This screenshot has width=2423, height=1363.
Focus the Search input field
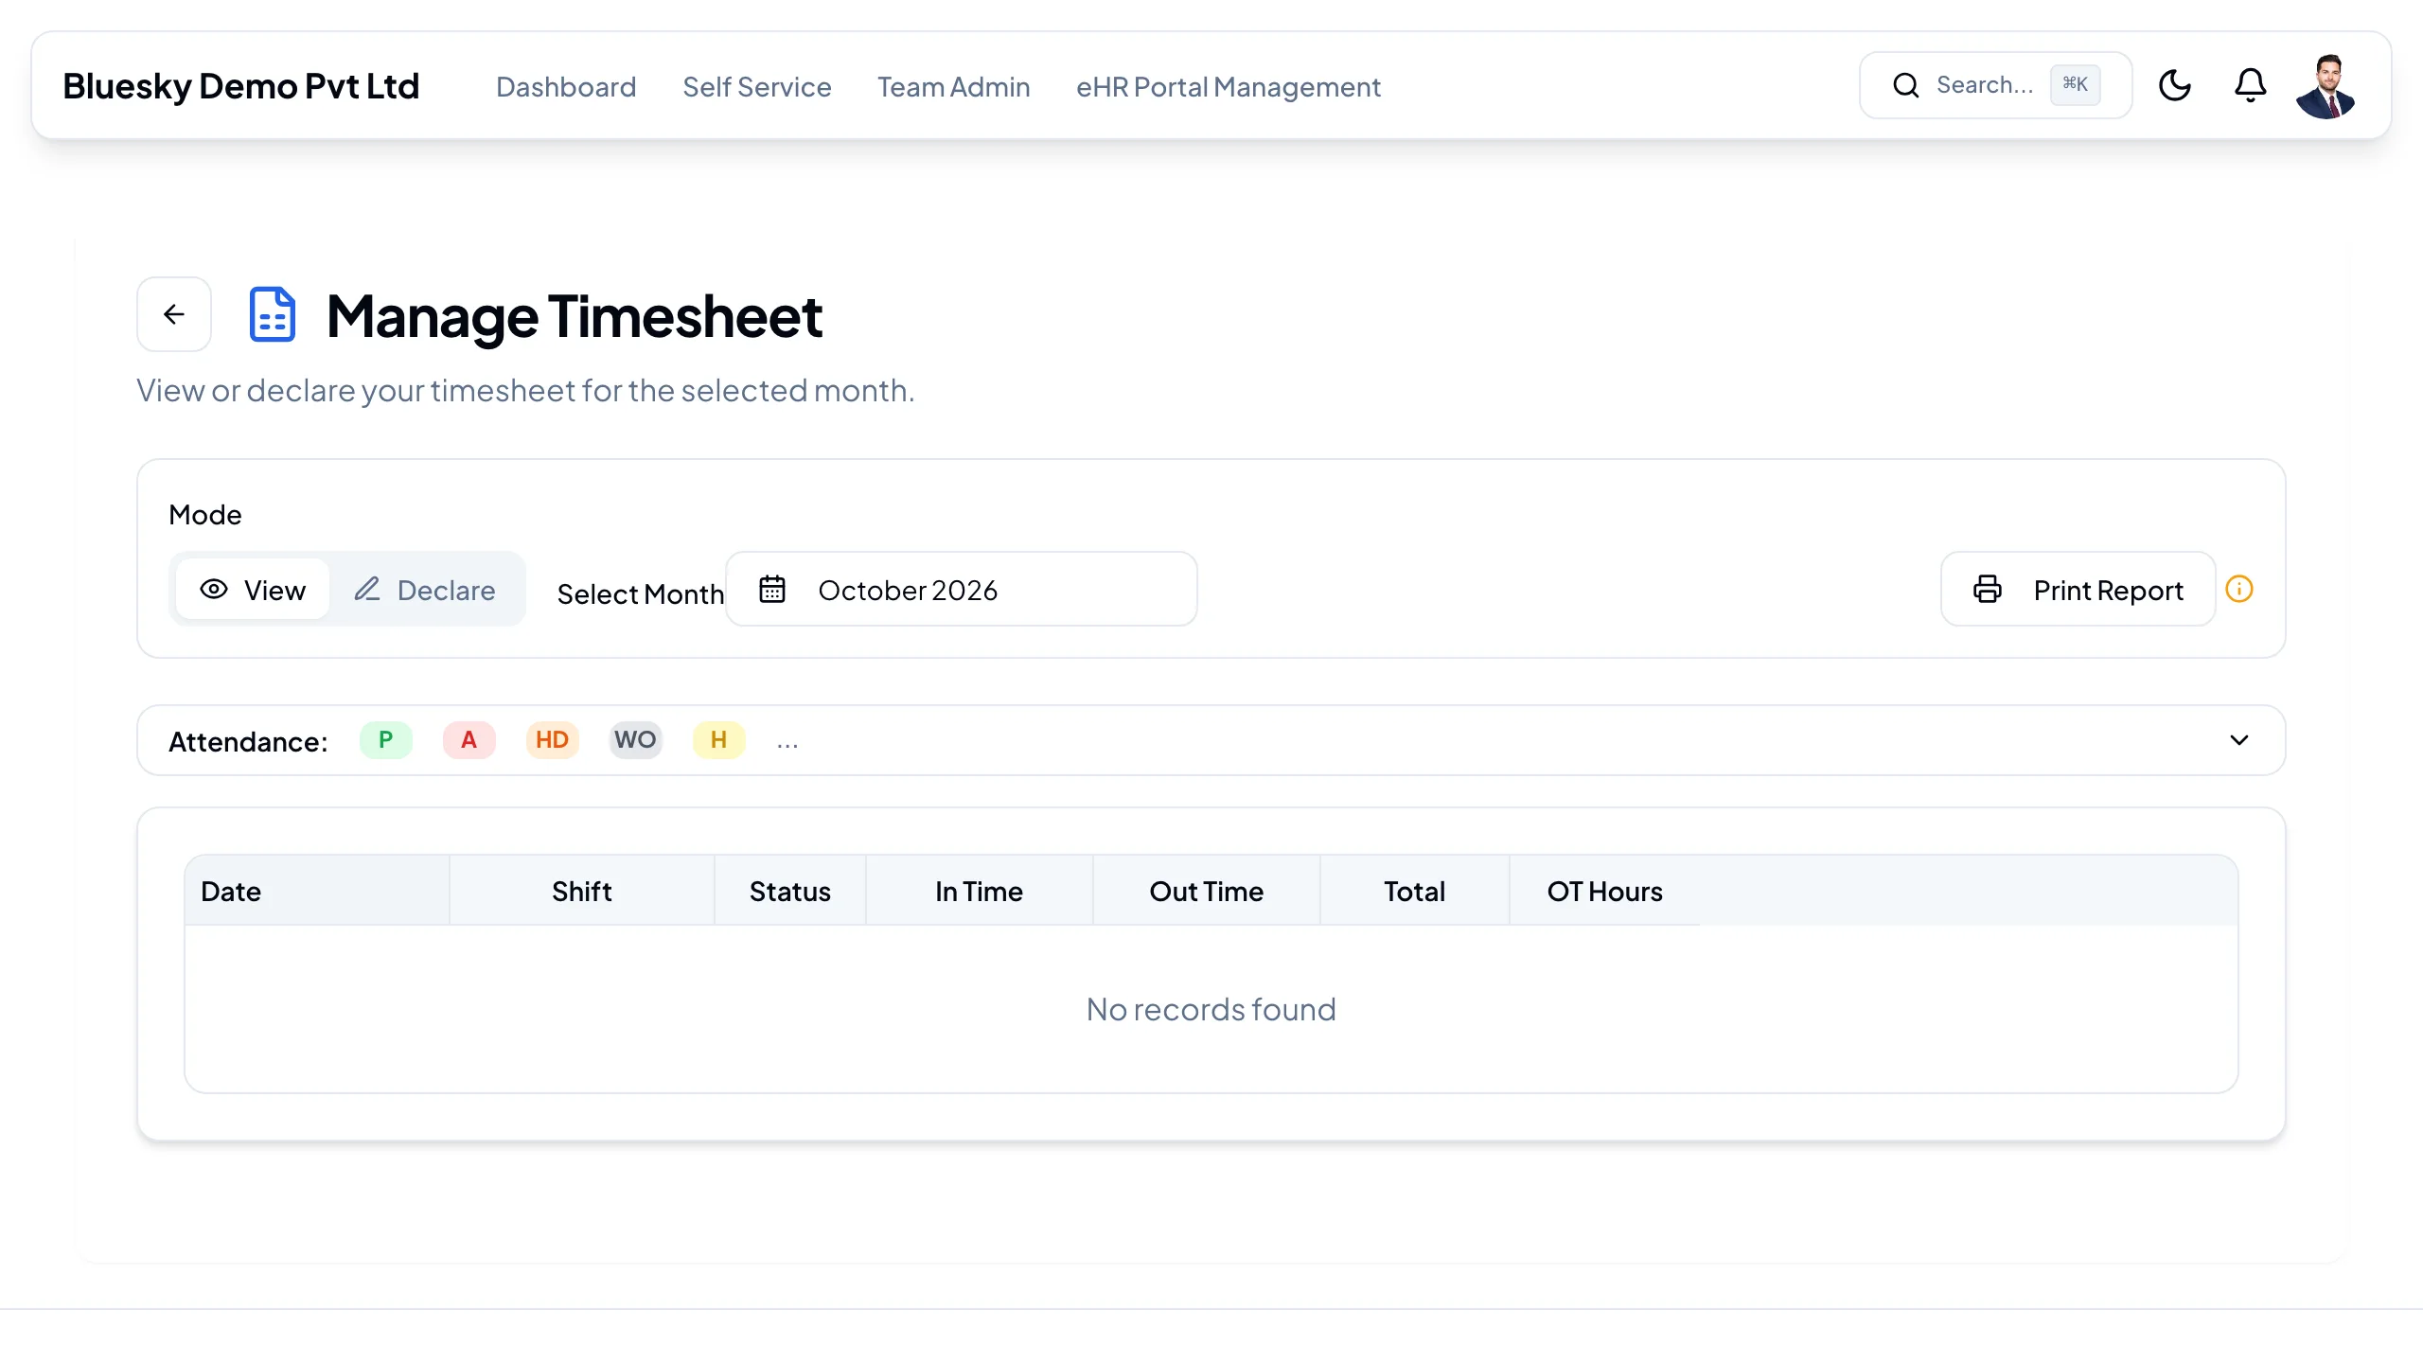(x=1996, y=85)
